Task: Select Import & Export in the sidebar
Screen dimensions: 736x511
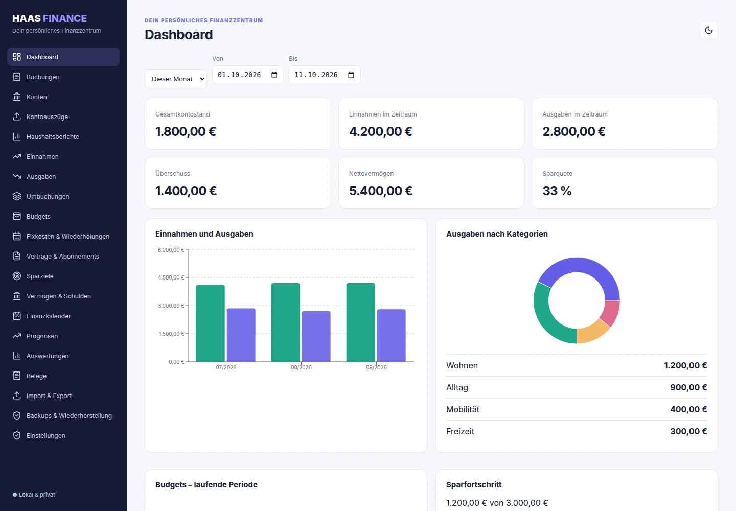Action: tap(63, 396)
